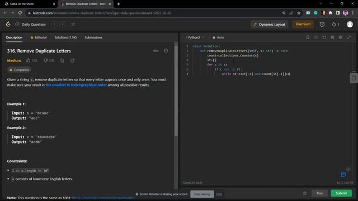Go to previous question arrow
Viewport: 358px width, 201px height.
pyautogui.click(x=54, y=24)
